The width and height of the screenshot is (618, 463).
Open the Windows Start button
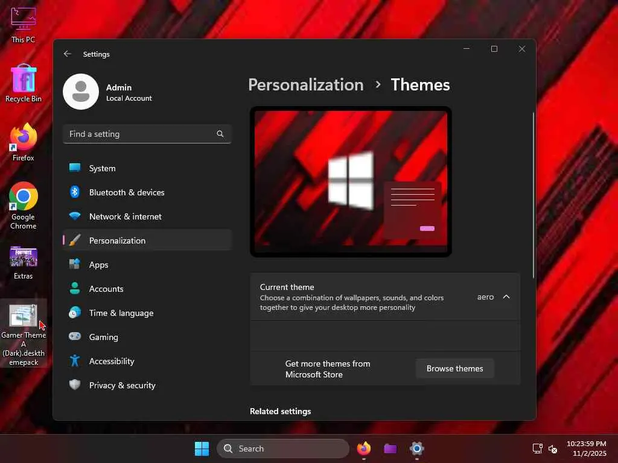[x=202, y=449]
